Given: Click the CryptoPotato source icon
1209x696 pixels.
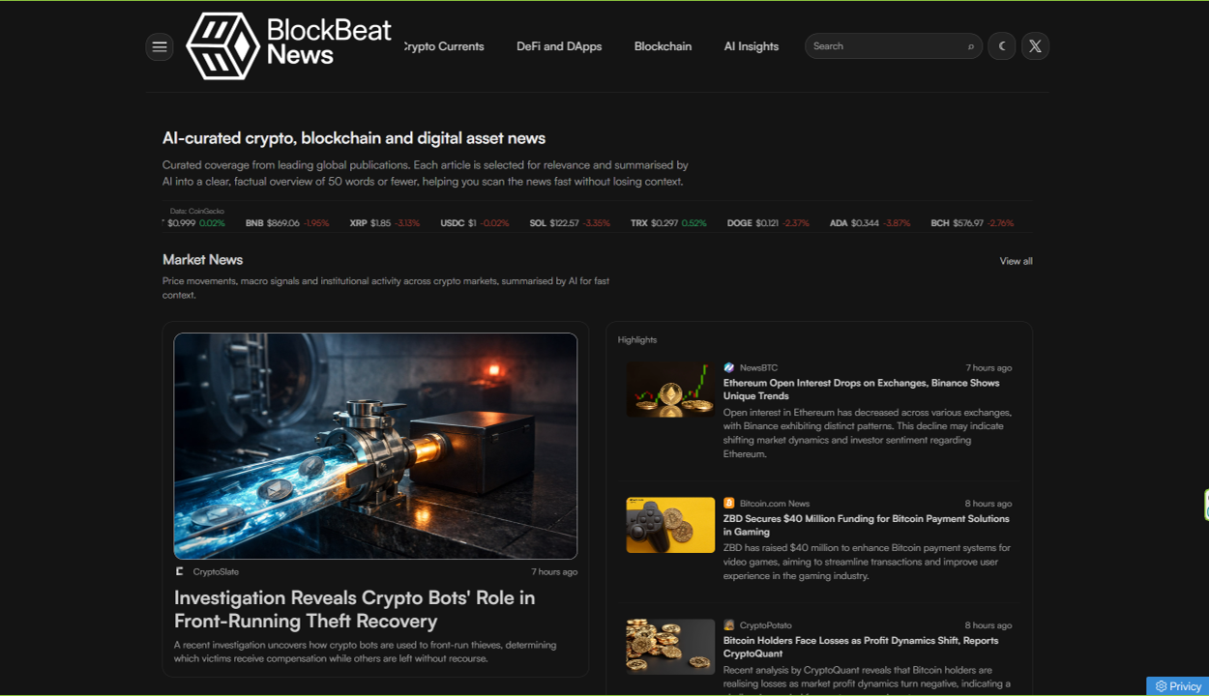Looking at the screenshot, I should pos(729,625).
